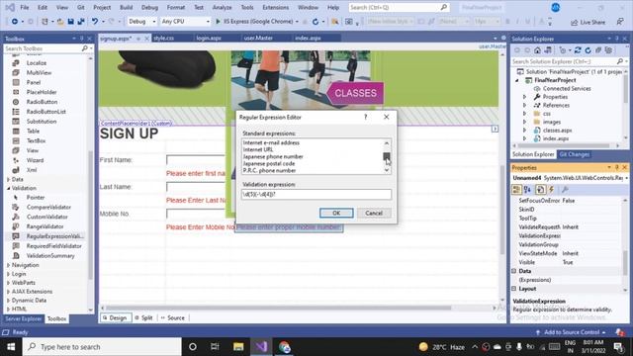This screenshot has height=356, width=633.
Task: Click the Undo icon in toolbar
Action: (95, 22)
